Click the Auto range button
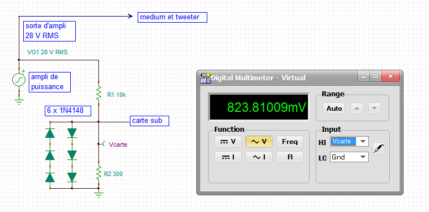This screenshot has width=429, height=212. (x=334, y=108)
